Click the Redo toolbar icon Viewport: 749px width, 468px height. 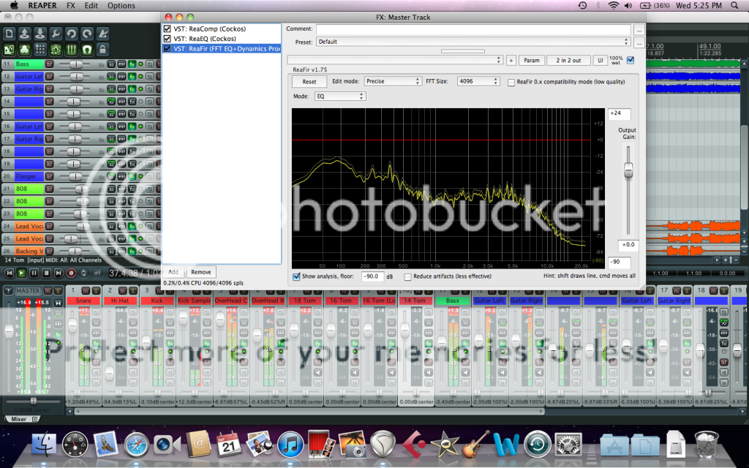pos(87,34)
